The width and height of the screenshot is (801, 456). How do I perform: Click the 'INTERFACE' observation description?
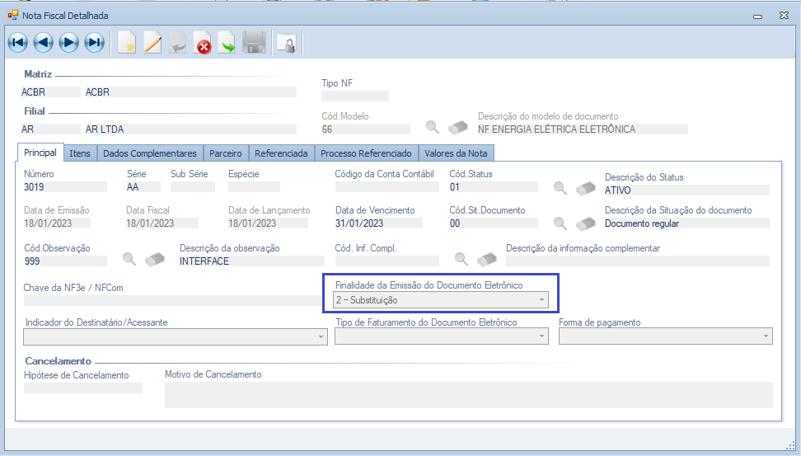click(204, 261)
